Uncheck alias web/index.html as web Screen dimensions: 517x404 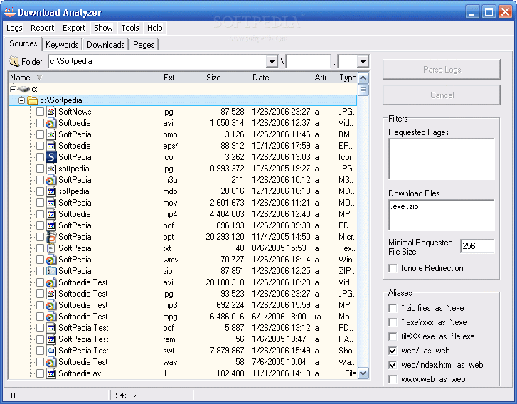pyautogui.click(x=393, y=365)
